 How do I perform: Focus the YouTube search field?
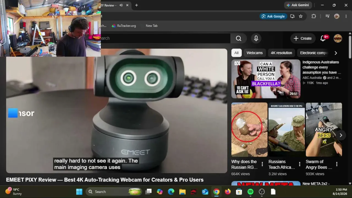coord(166,38)
